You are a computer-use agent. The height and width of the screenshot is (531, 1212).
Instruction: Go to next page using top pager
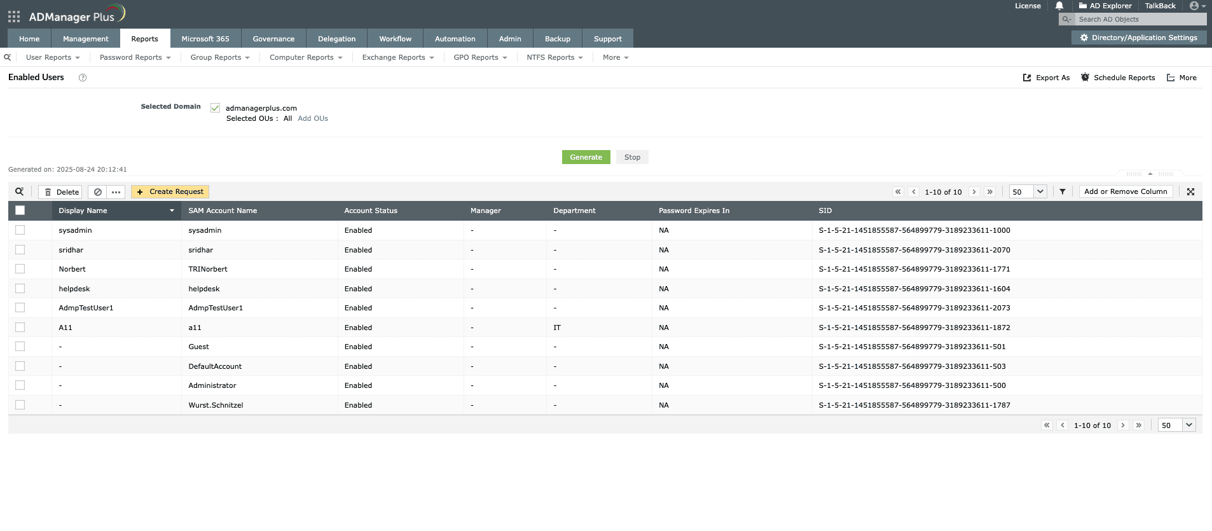[x=974, y=192]
